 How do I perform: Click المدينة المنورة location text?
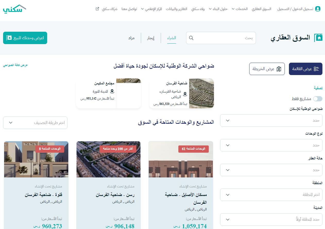[x=100, y=92]
